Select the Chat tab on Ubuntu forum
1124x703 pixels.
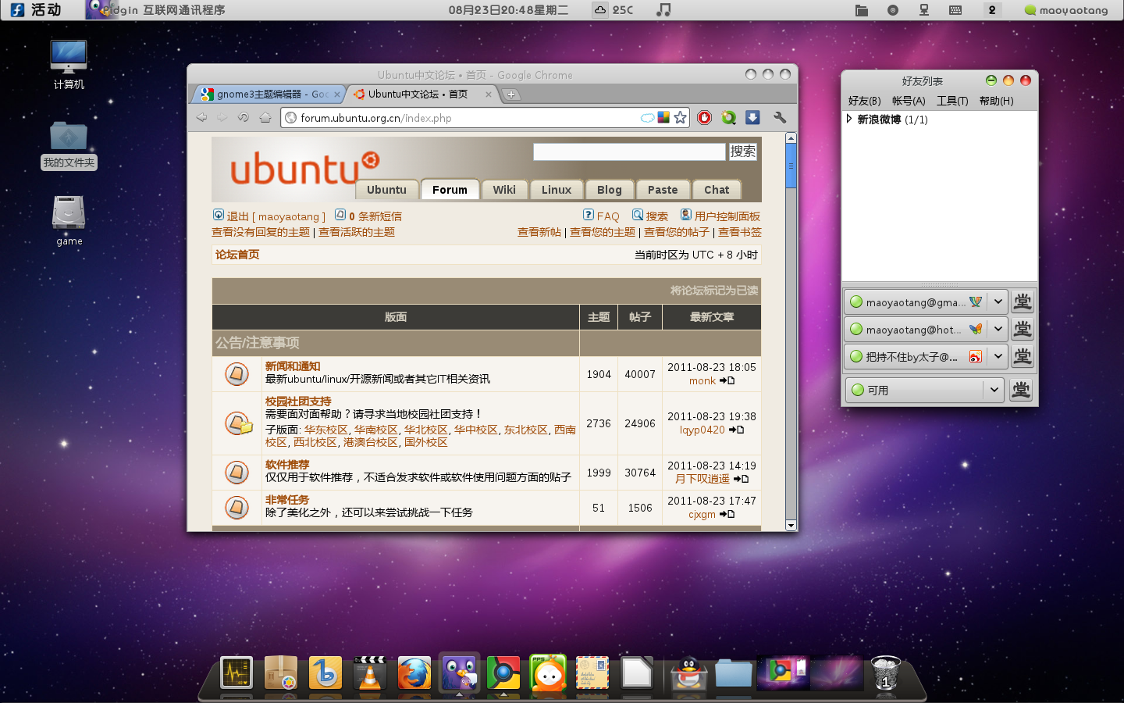(717, 190)
